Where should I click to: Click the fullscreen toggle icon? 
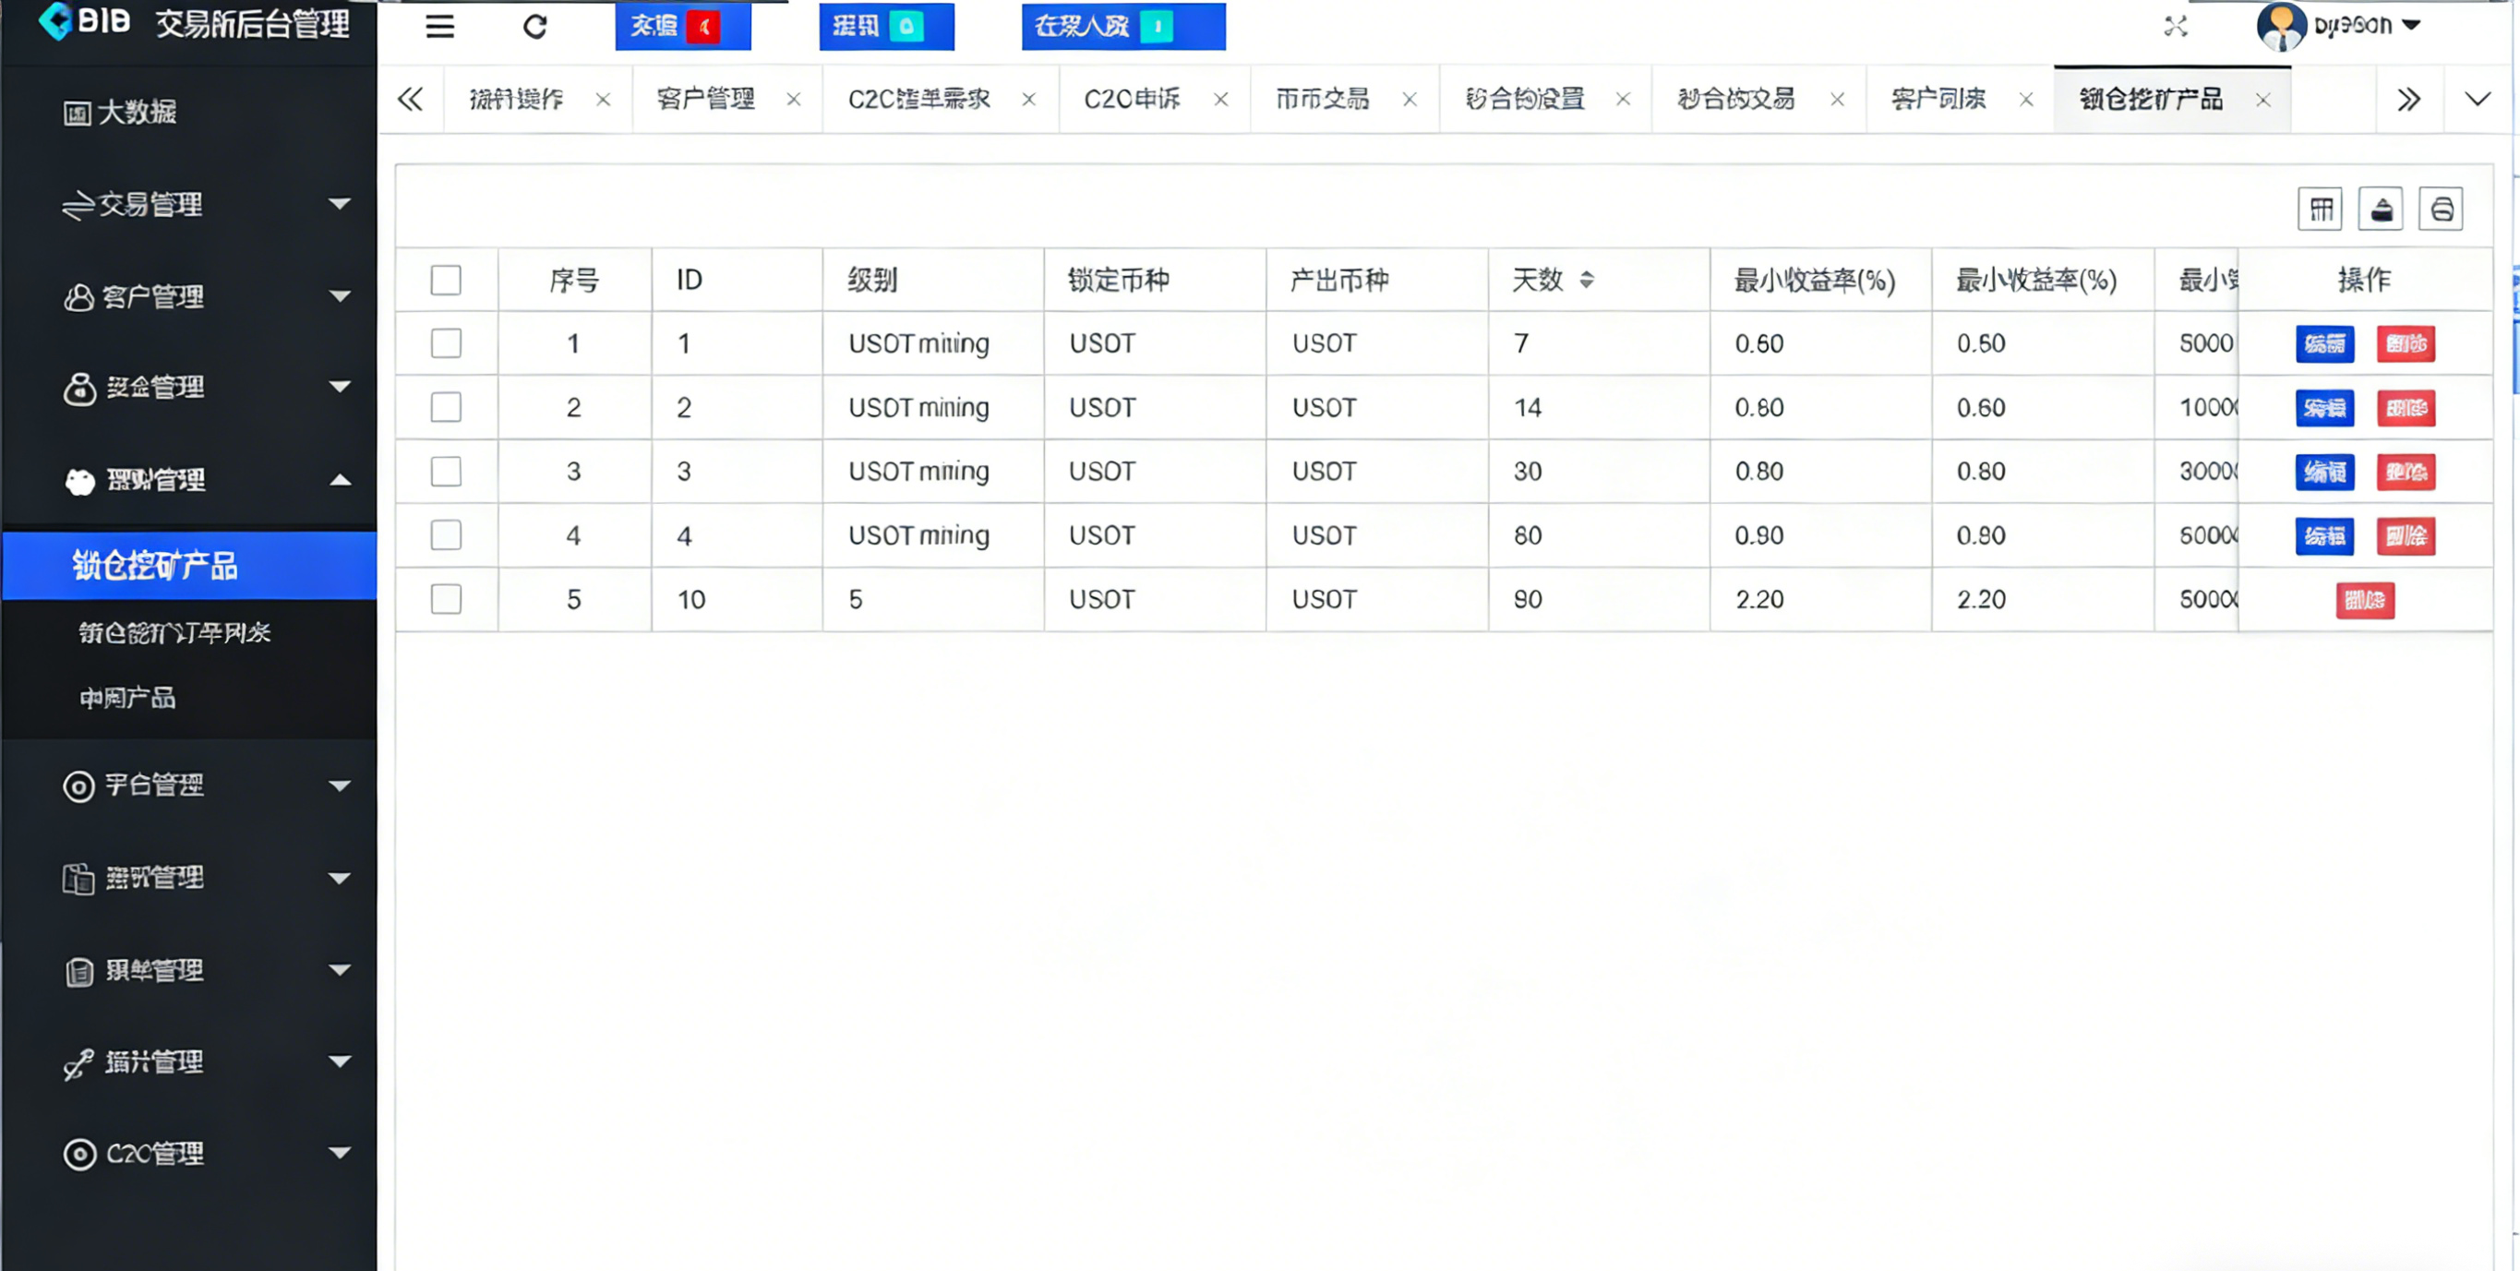click(2175, 27)
